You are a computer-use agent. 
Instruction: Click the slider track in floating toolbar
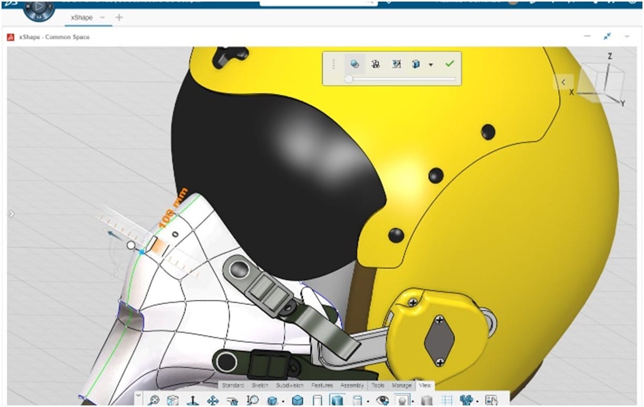pyautogui.click(x=402, y=79)
